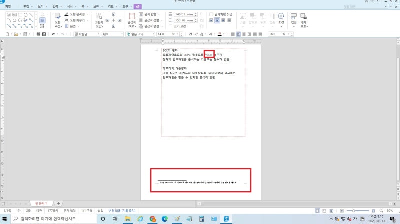Click the print preview icon
Image resolution: width=400 pixels, height=224 pixels.
44,34
